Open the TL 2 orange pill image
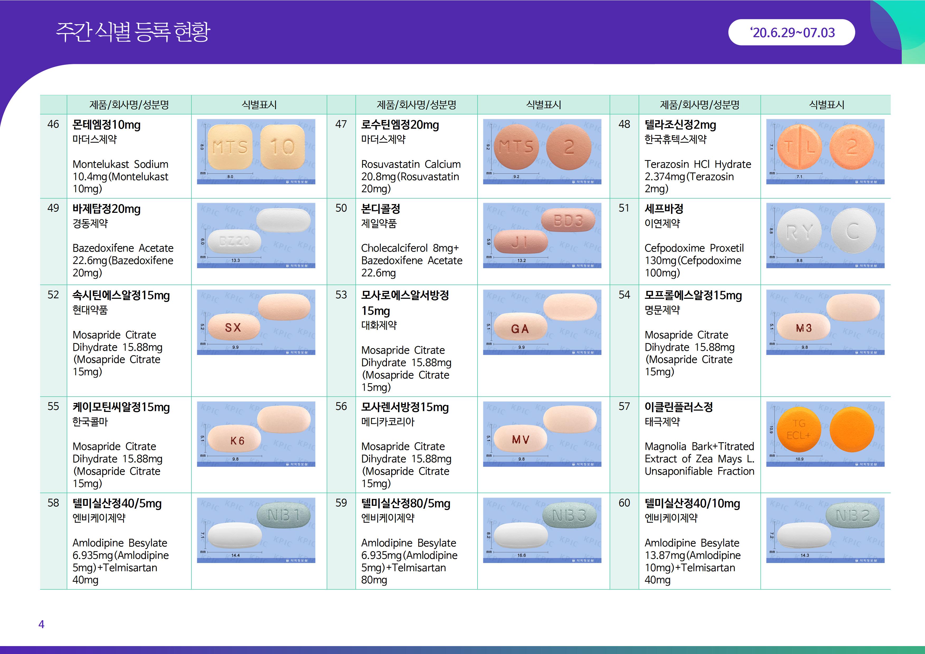Screen dimensions: 925x654 coord(825,151)
